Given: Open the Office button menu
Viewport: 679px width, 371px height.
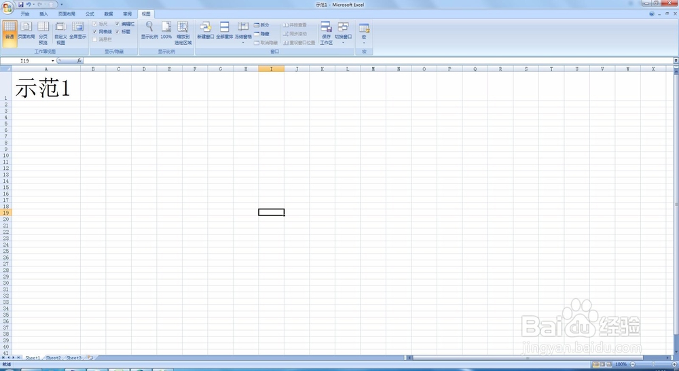Looking at the screenshot, I should coord(7,7).
